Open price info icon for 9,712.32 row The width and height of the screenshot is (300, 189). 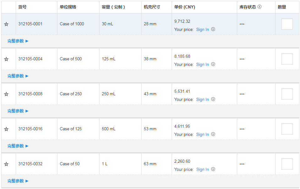213,29
